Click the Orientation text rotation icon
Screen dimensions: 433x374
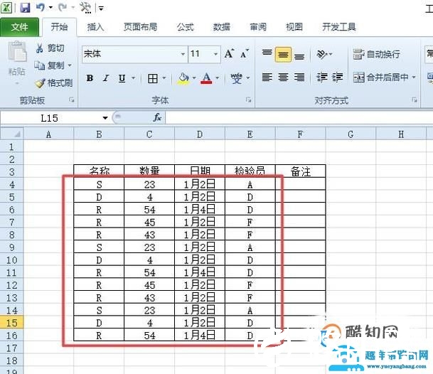pyautogui.click(x=324, y=54)
